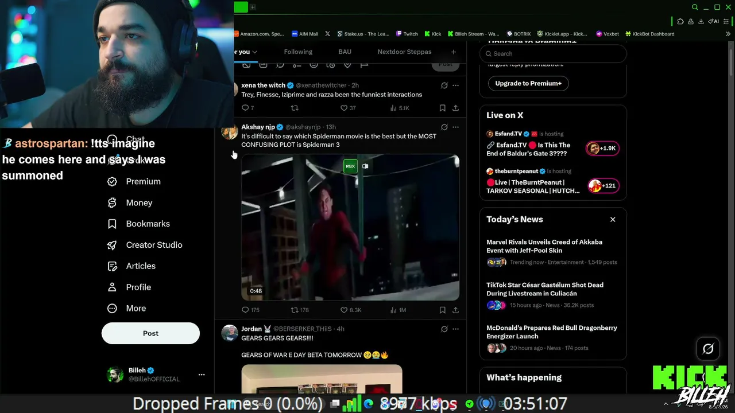Open the More circle icon in sidebar
This screenshot has width=735, height=413.
[x=113, y=309]
